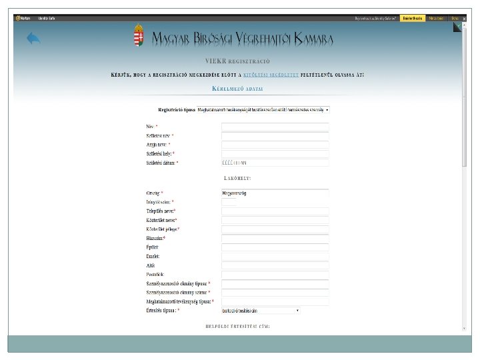Click the Személyazonosító okmány típusa field
Screen dimensions: 480x360
point(275,284)
